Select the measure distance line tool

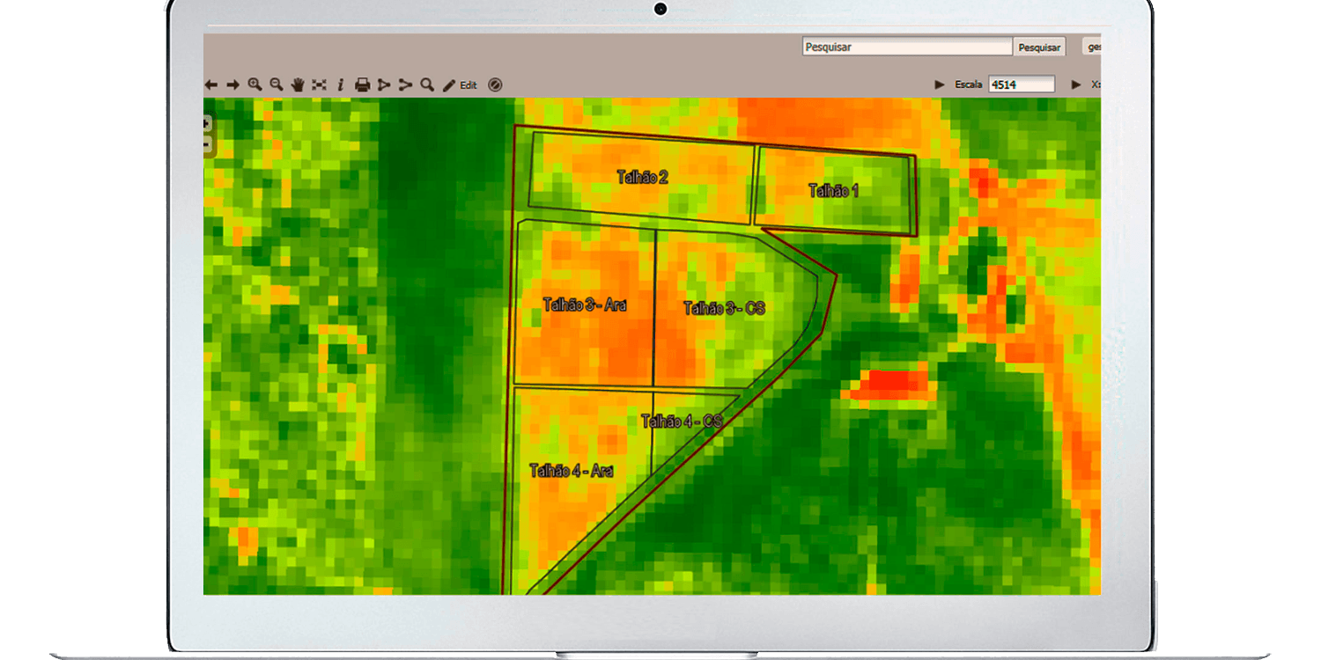pyautogui.click(x=405, y=84)
